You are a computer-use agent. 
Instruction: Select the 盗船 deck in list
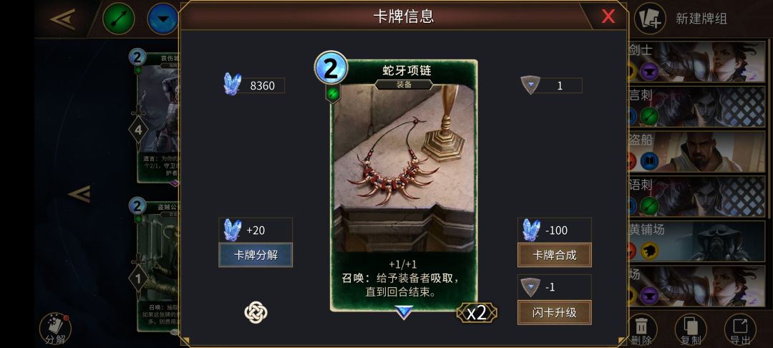697,152
